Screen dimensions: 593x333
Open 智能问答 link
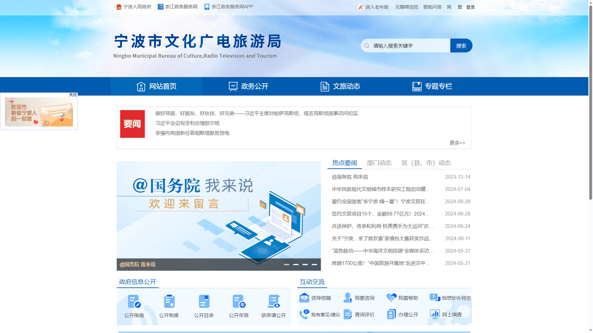[432, 7]
